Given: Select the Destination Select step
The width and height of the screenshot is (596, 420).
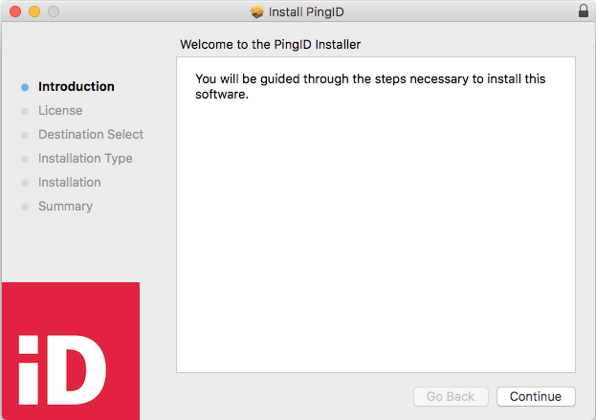Looking at the screenshot, I should pyautogui.click(x=91, y=135).
